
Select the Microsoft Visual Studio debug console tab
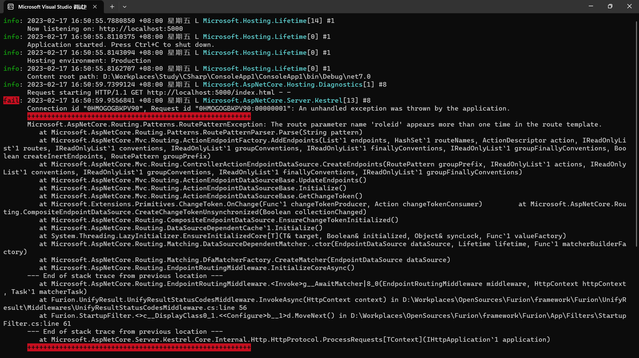point(54,7)
